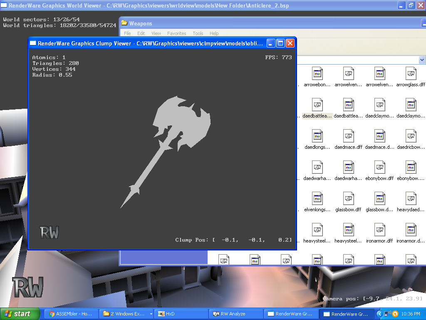
Task: Switch to RW Analyze on the taskbar
Action: 236,314
